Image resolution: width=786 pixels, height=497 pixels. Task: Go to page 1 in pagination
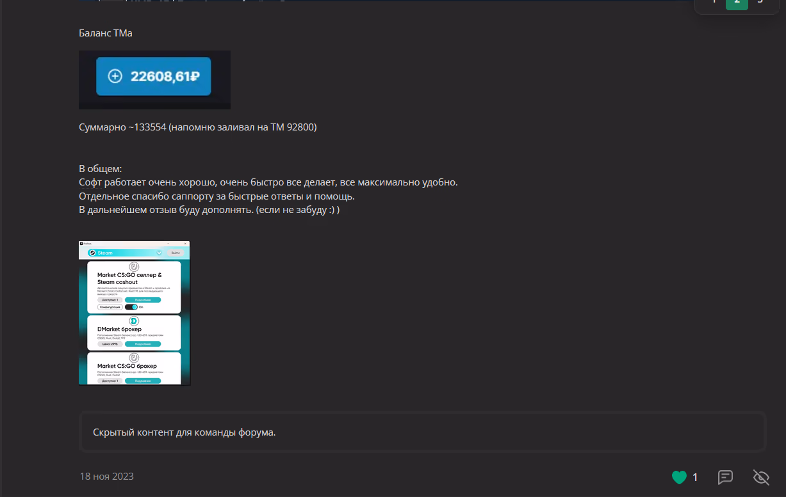(714, 2)
